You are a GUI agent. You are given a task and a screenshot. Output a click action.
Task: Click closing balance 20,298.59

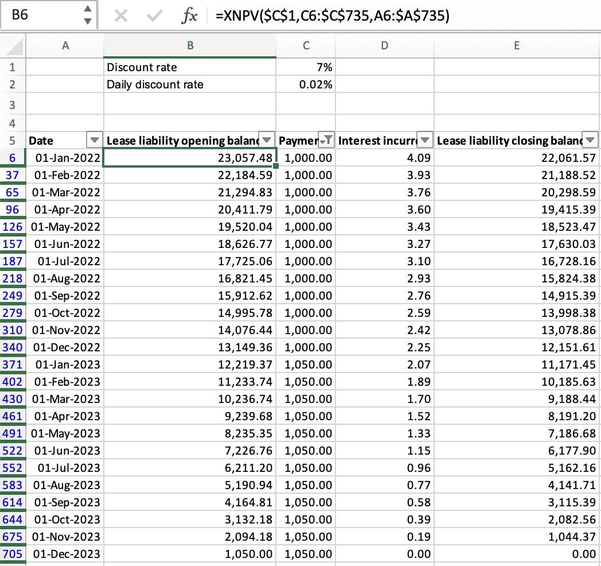point(517,192)
